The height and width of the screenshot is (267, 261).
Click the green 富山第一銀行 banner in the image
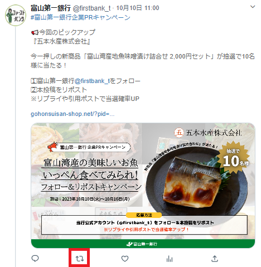pos(143,244)
